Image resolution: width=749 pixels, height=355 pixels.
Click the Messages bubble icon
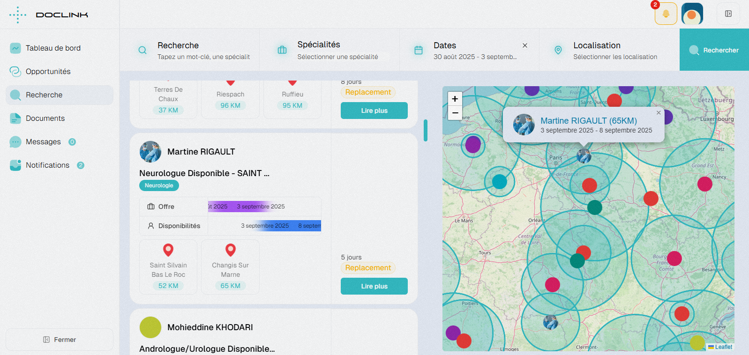15,141
